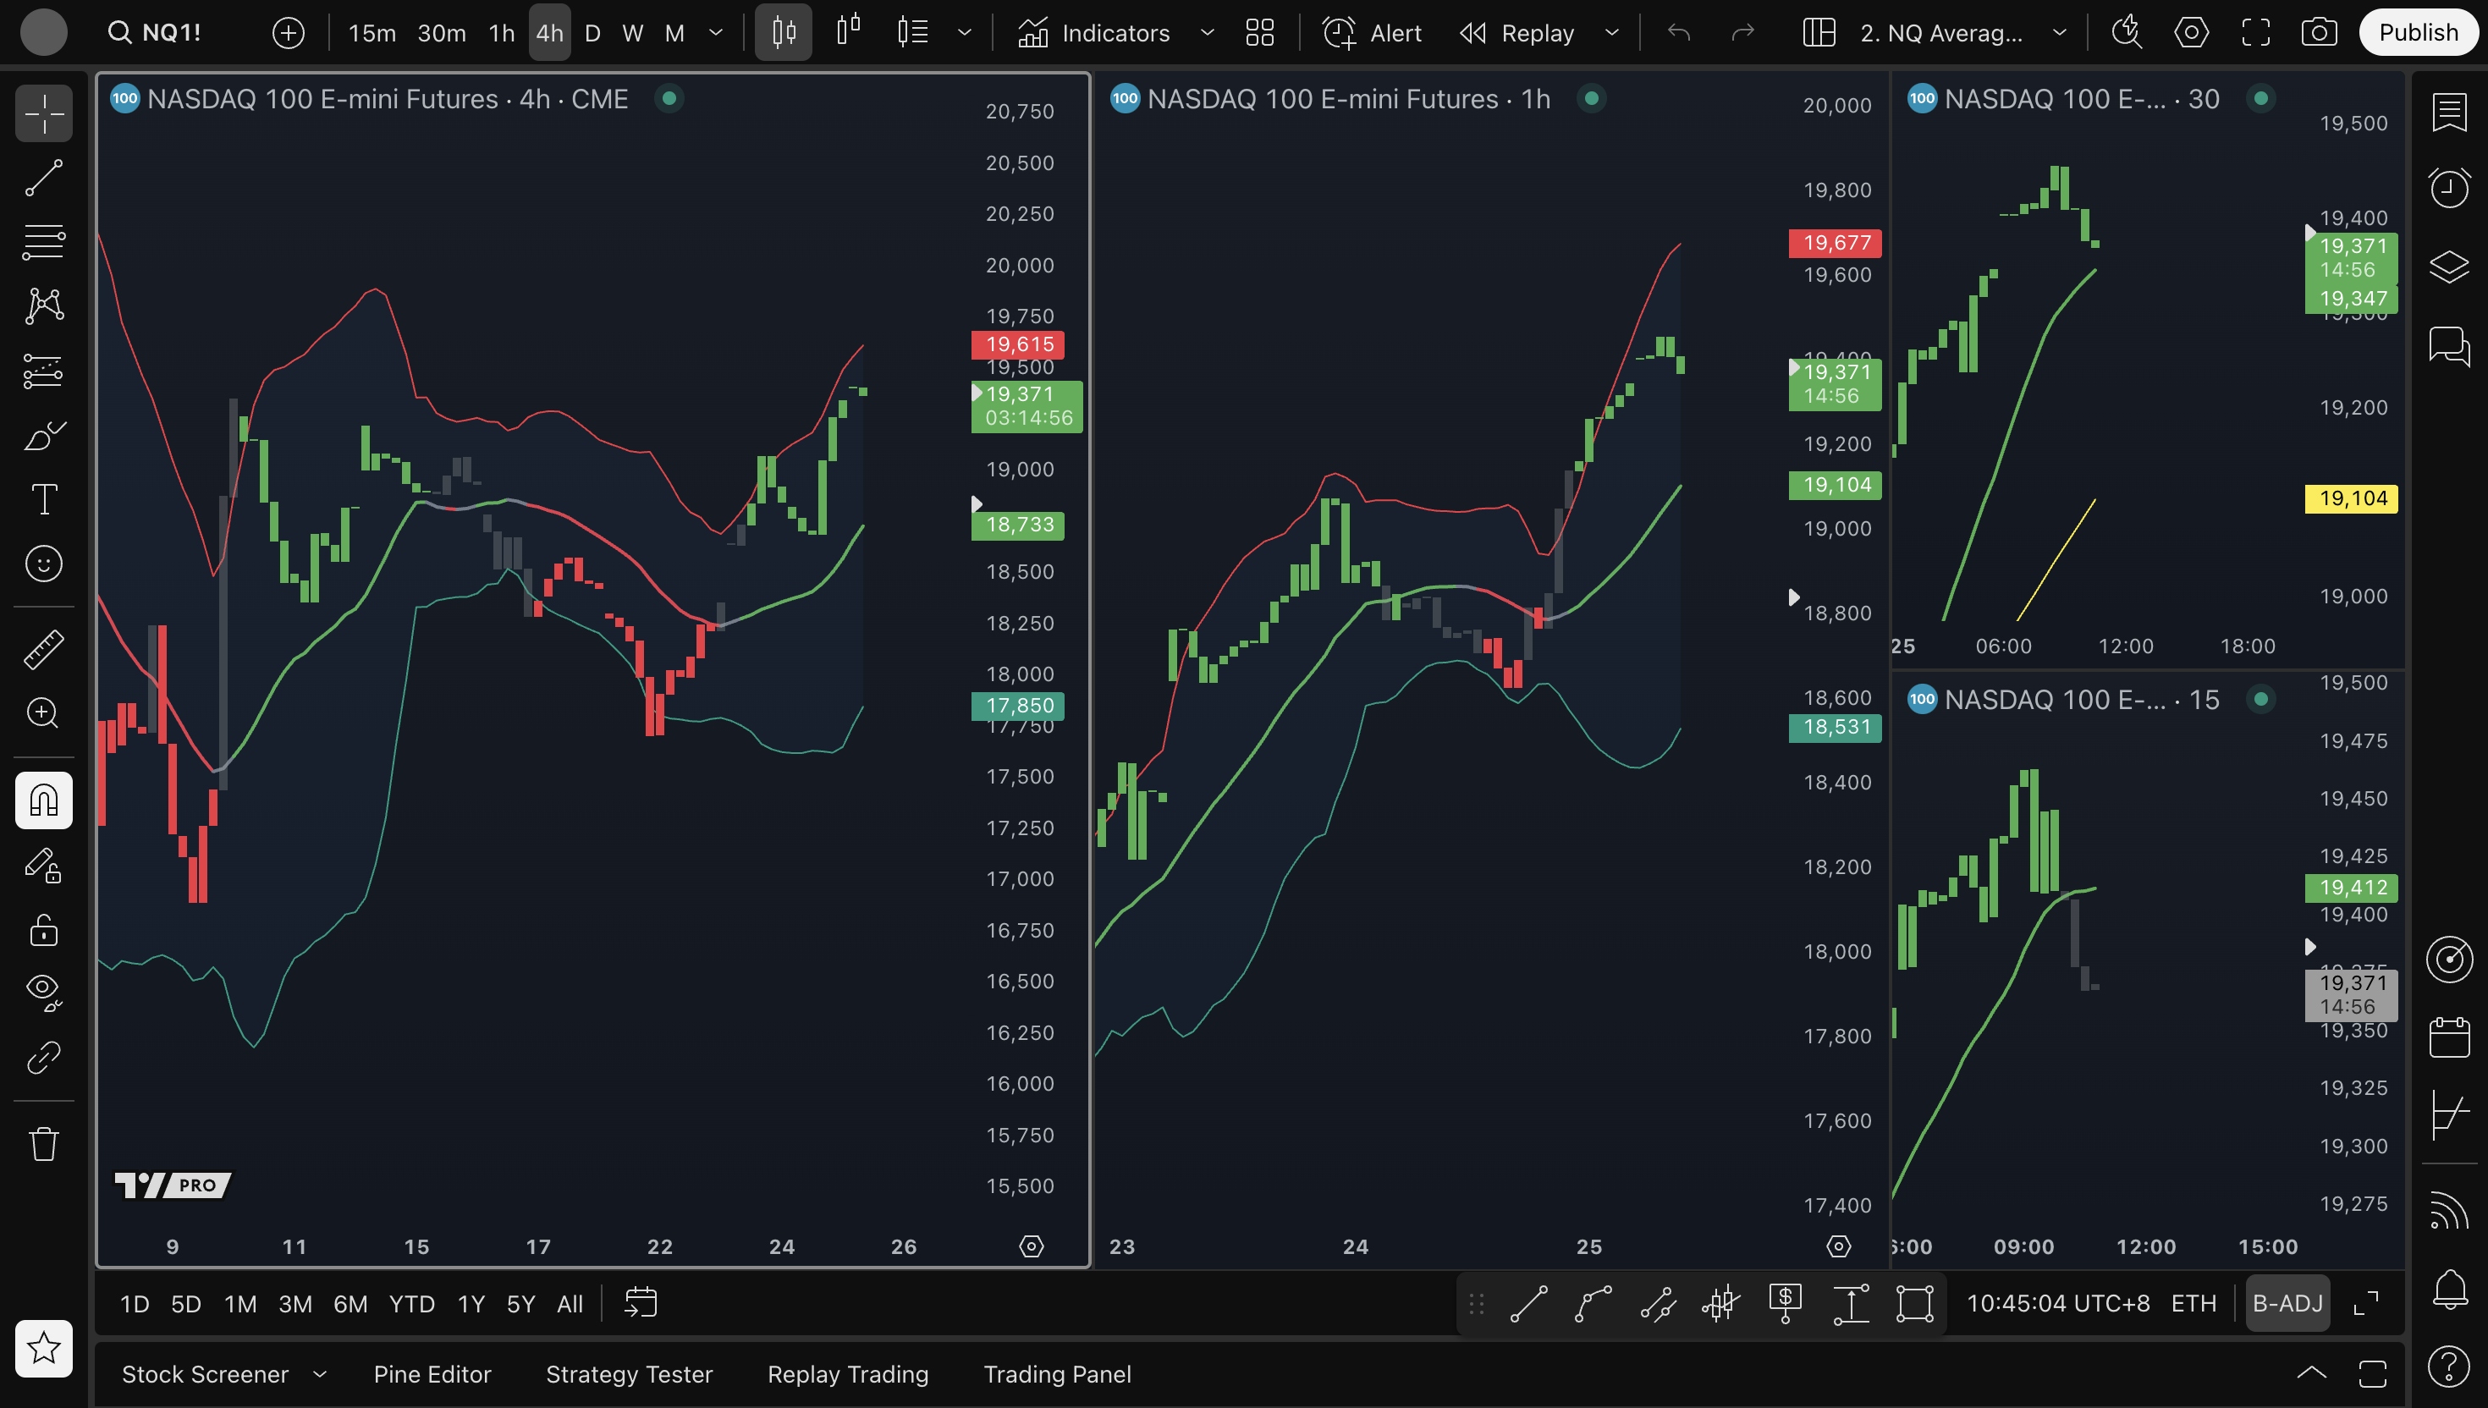
Task: Click the Publish button
Action: 2418,33
